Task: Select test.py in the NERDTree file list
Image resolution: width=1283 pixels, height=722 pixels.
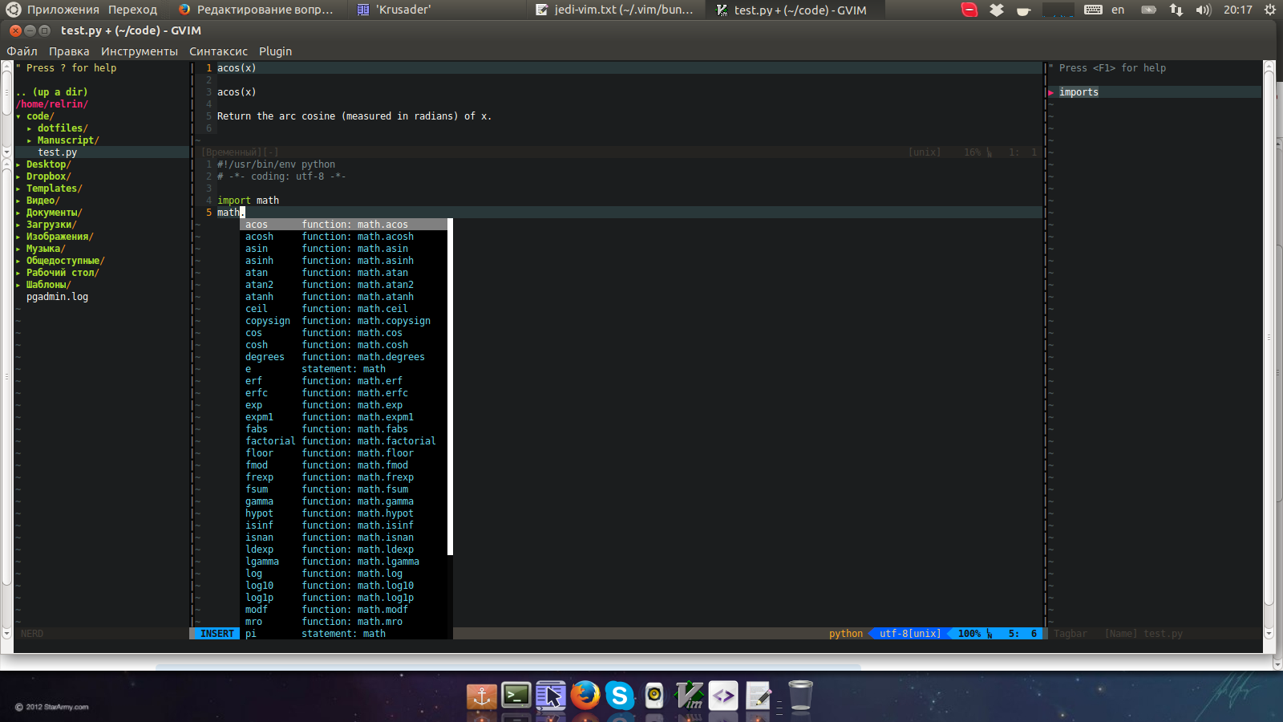Action: point(57,152)
